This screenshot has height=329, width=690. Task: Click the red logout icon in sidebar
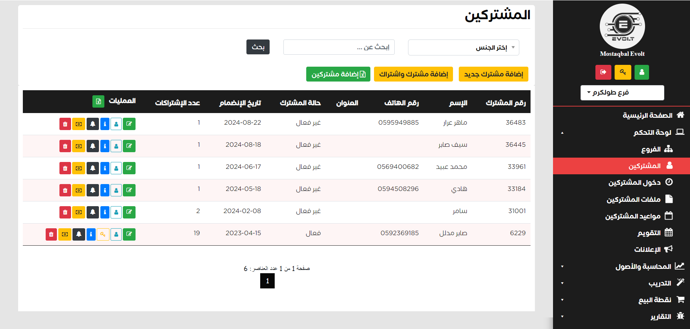click(603, 72)
